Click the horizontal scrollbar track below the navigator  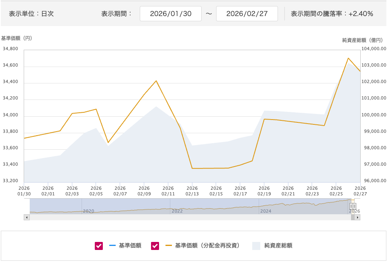pos(189,217)
